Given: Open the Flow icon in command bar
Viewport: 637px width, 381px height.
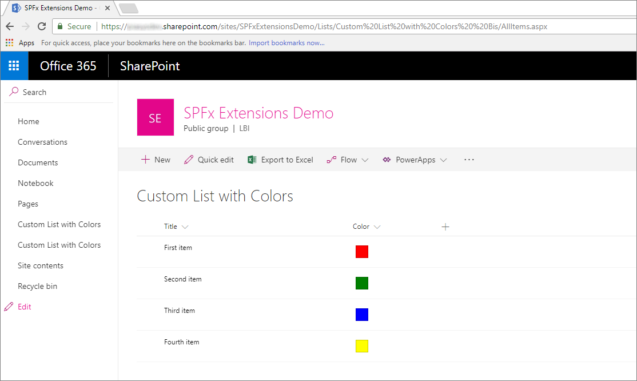Looking at the screenshot, I should [331, 160].
